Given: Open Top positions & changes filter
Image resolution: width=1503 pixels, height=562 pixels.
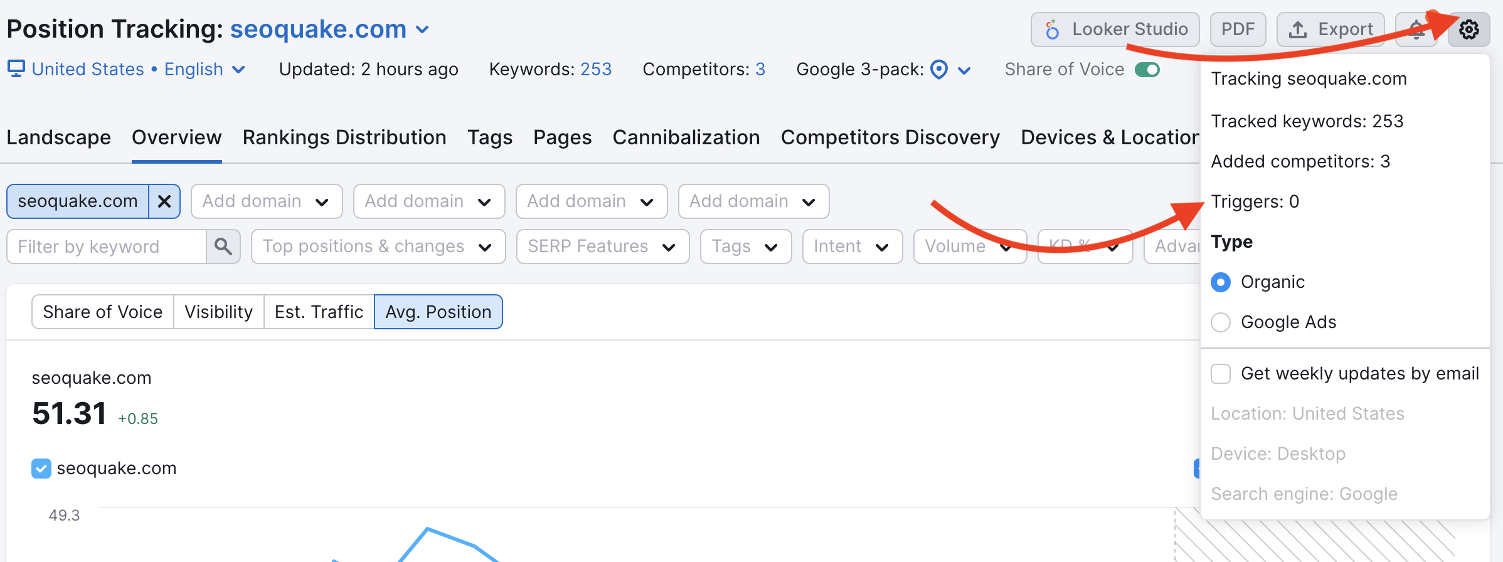Looking at the screenshot, I should 378,247.
